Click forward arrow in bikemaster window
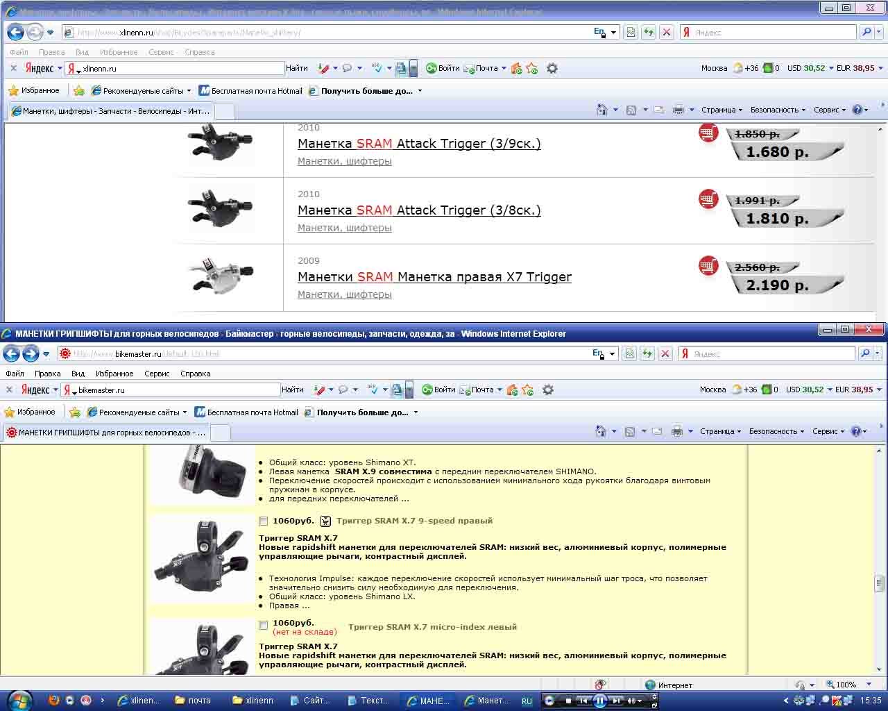Screen dimensions: 888x711 pos(31,353)
